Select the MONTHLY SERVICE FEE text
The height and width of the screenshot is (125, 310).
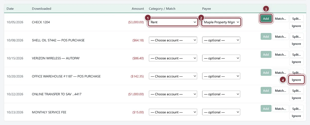tap(49, 112)
